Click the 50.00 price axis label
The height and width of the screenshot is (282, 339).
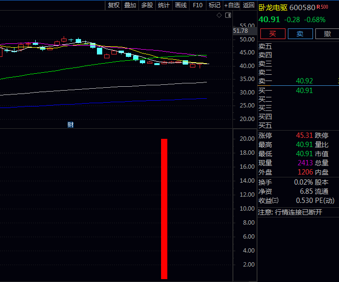(x=247, y=40)
